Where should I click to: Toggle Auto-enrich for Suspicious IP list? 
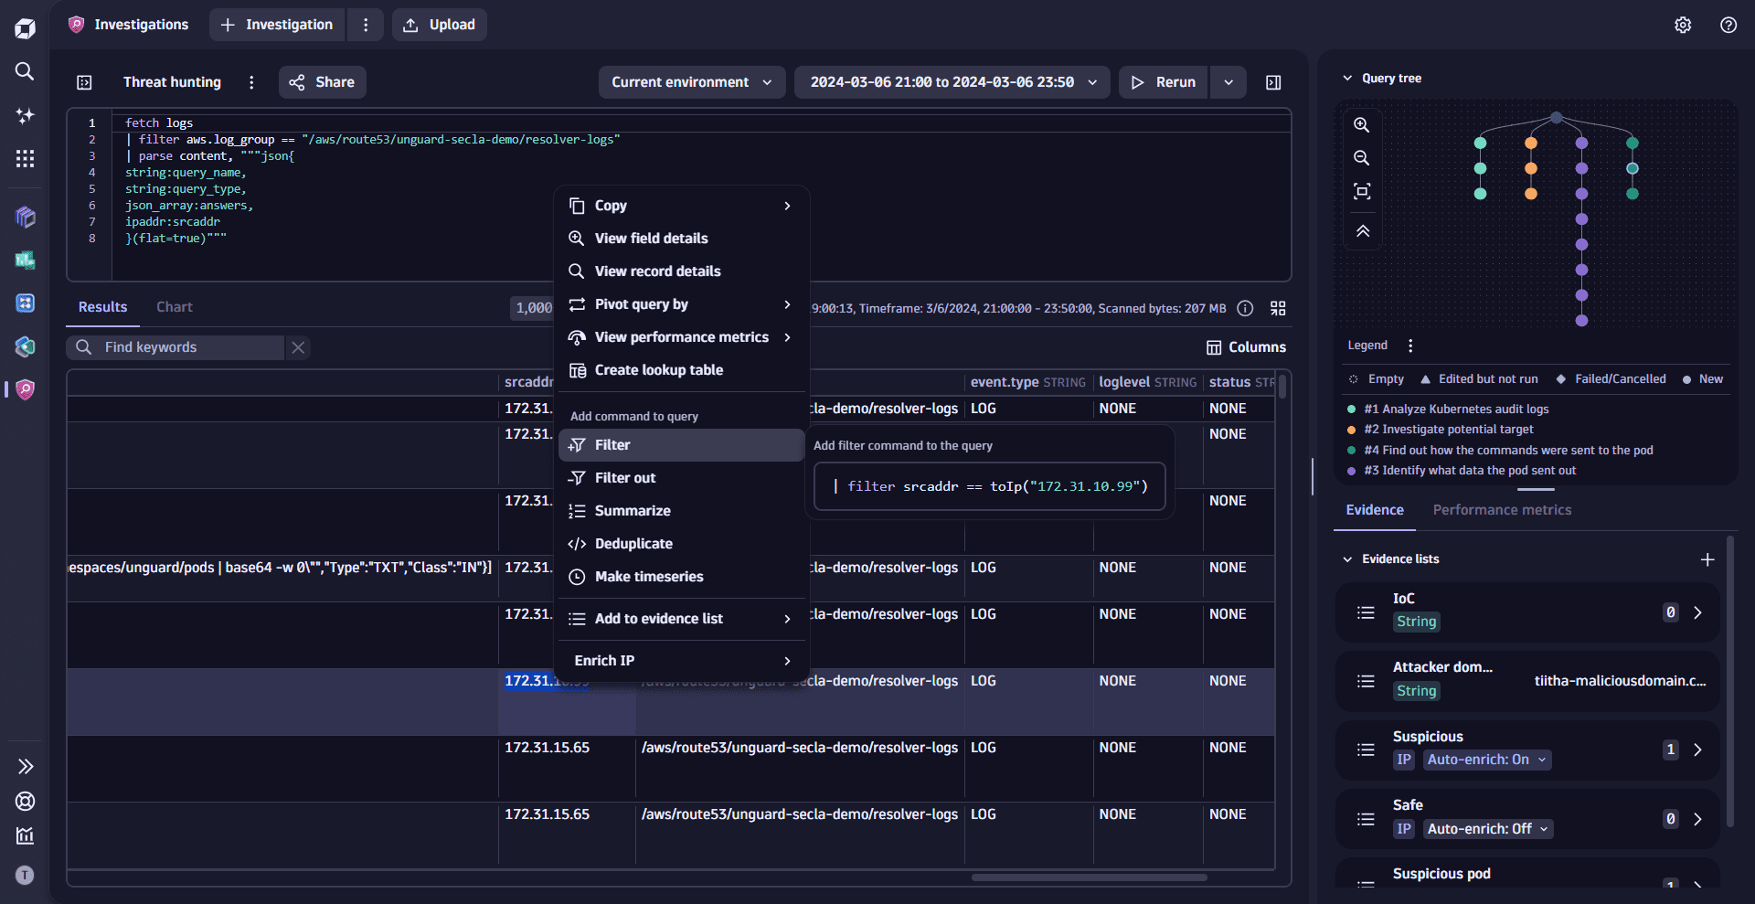1486,760
